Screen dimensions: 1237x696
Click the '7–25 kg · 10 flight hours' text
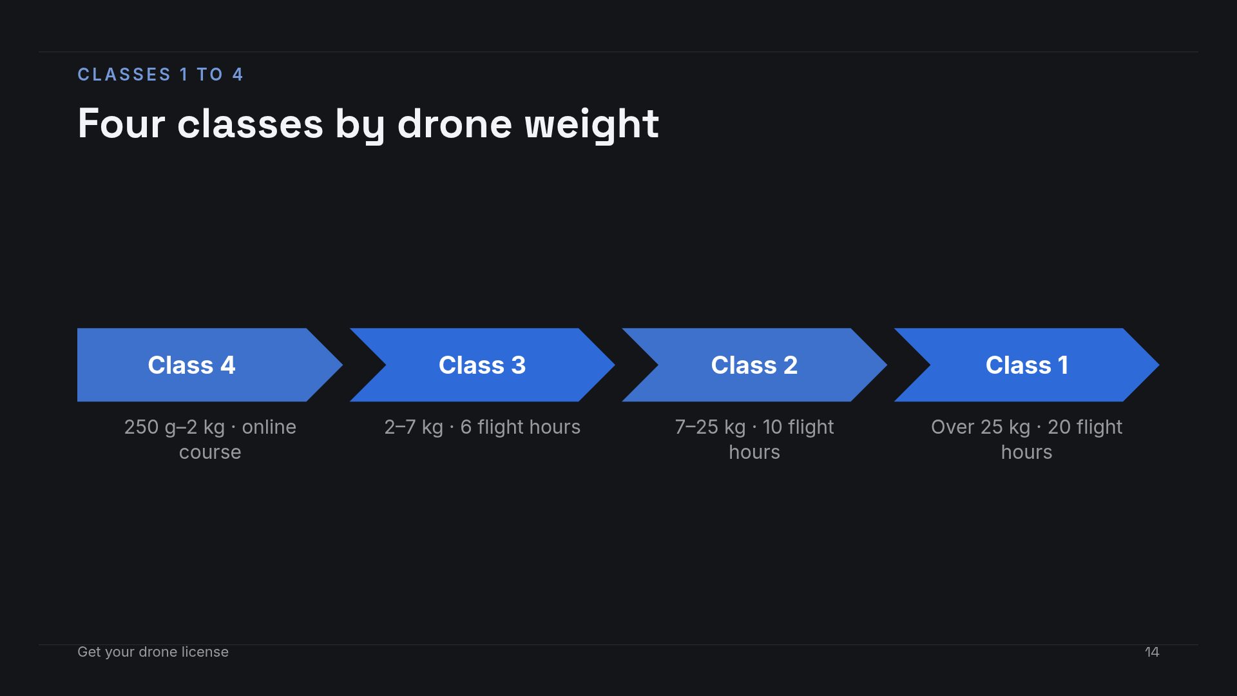[x=754, y=440]
